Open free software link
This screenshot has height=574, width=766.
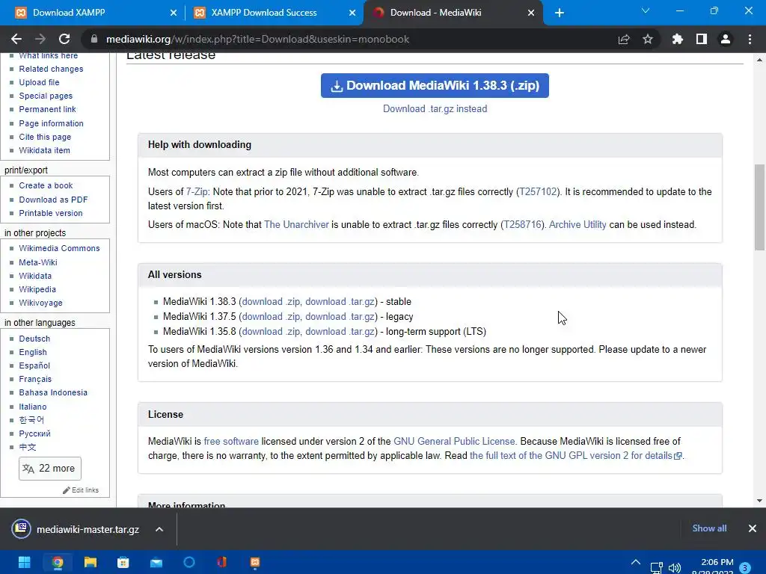click(x=231, y=441)
